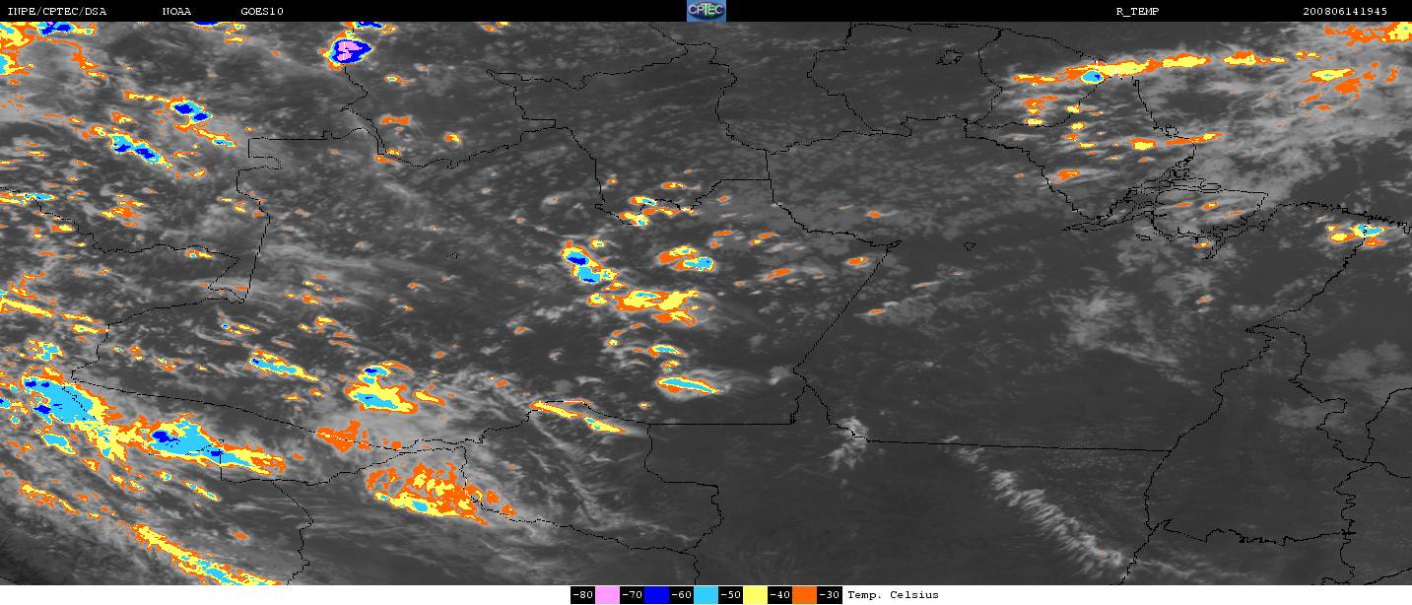
Task: Click the INPE/CPTEC/DSA header text
Action: tap(56, 11)
